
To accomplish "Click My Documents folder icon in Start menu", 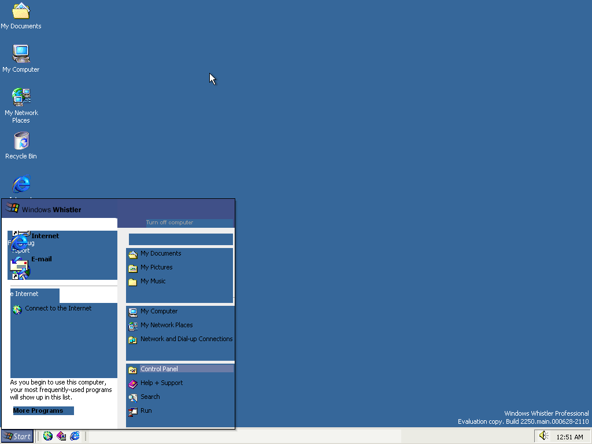I will [133, 255].
